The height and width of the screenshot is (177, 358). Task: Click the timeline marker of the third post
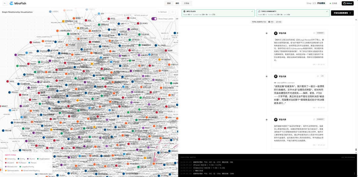click(x=267, y=119)
